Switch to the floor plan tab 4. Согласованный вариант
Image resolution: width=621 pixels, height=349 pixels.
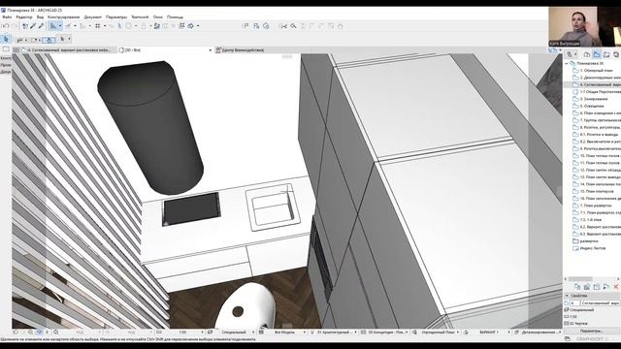click(69, 50)
